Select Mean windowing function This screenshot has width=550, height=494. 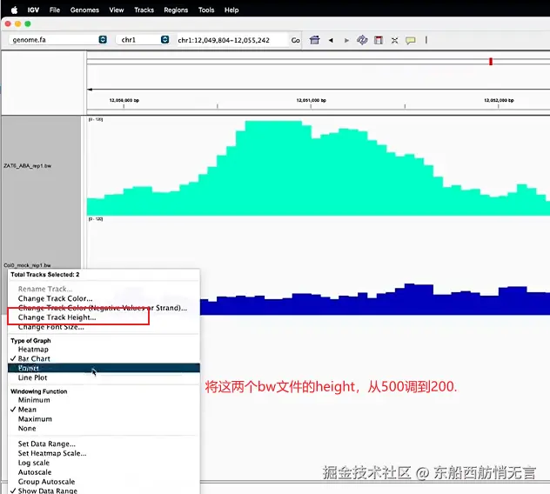click(x=27, y=410)
